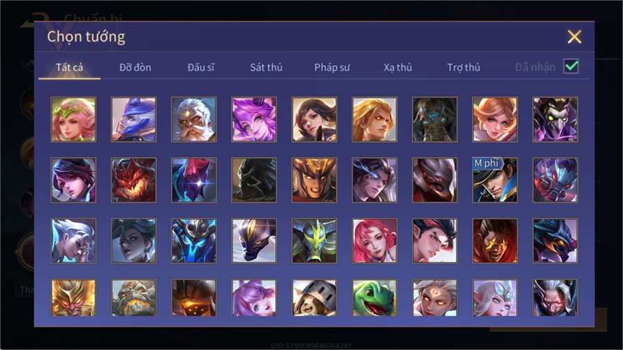Pick the stone golem hero portrait
Viewport: 623px width, 350px height.
pyautogui.click(x=134, y=297)
